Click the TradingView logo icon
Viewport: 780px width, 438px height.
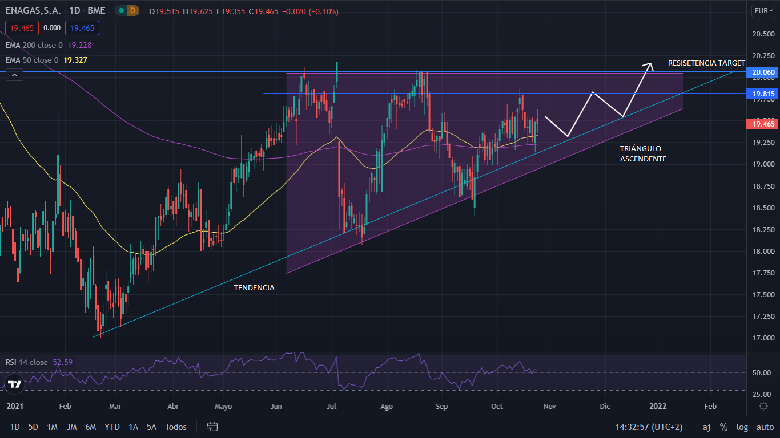click(15, 384)
